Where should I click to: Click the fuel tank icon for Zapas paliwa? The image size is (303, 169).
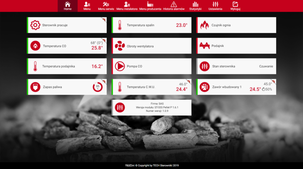coord(35,87)
